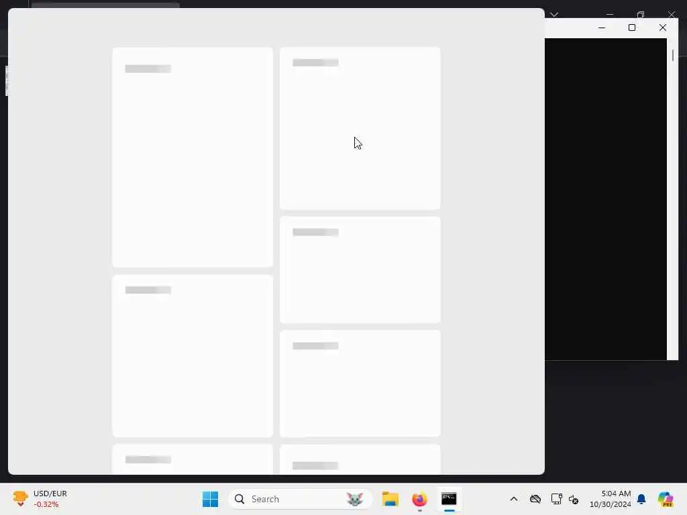Maximize the terminal window
The image size is (687, 515).
point(632,27)
